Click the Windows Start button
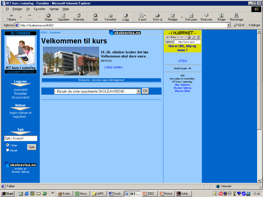This screenshot has height=197, width=263. coord(8,194)
